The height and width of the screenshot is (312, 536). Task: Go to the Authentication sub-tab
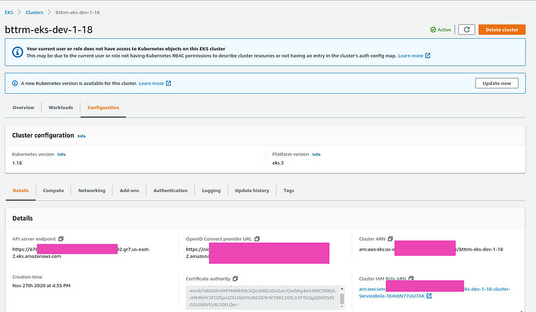click(x=170, y=190)
